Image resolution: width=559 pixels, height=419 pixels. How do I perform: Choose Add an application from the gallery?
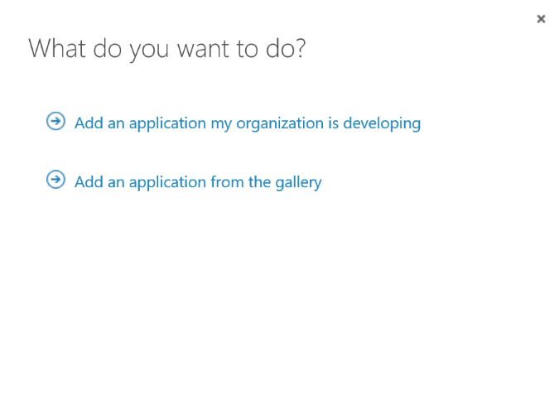coord(197,182)
